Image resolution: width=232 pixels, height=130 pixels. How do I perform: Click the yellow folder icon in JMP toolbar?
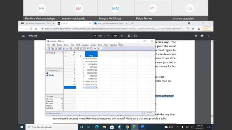click(x=56, y=48)
